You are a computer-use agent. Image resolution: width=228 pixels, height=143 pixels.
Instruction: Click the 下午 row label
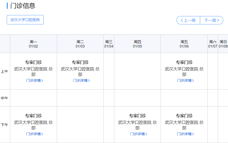[x=4, y=125]
